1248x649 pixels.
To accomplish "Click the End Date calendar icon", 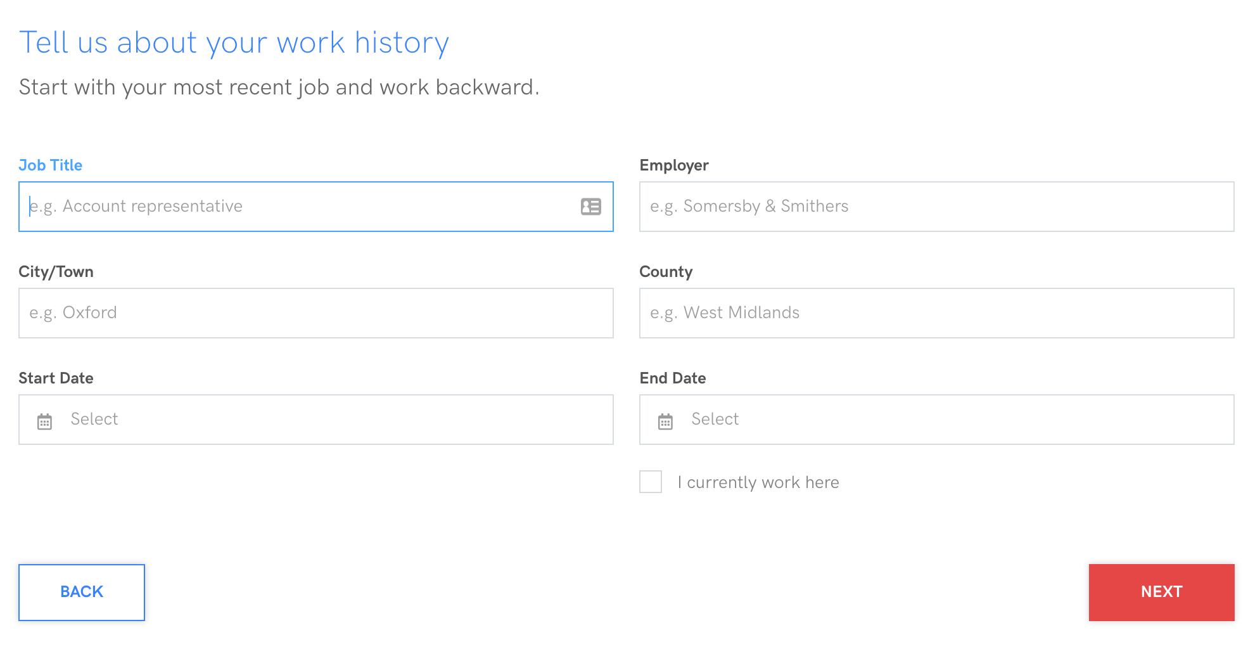I will tap(665, 421).
